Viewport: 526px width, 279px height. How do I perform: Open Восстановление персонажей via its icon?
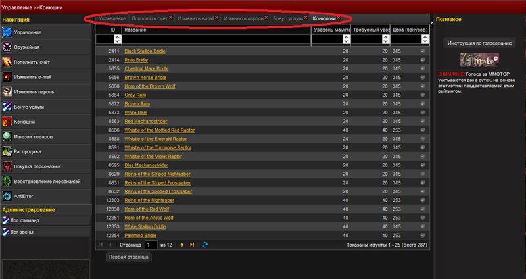pos(7,181)
